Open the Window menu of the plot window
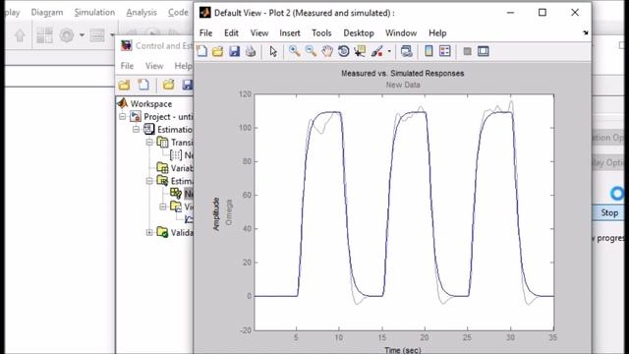 [x=401, y=32]
